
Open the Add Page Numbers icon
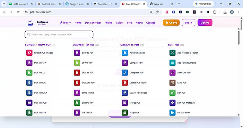(x=173, y=63)
